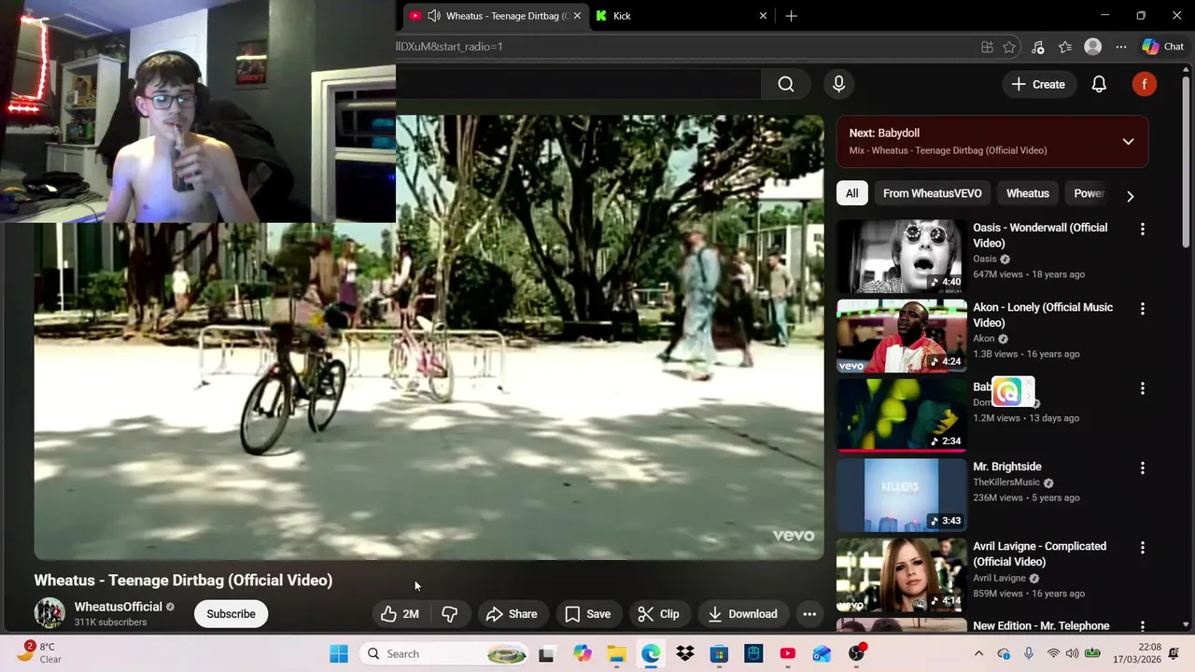Open File Explorer from taskbar
The width and height of the screenshot is (1195, 672).
[616, 653]
